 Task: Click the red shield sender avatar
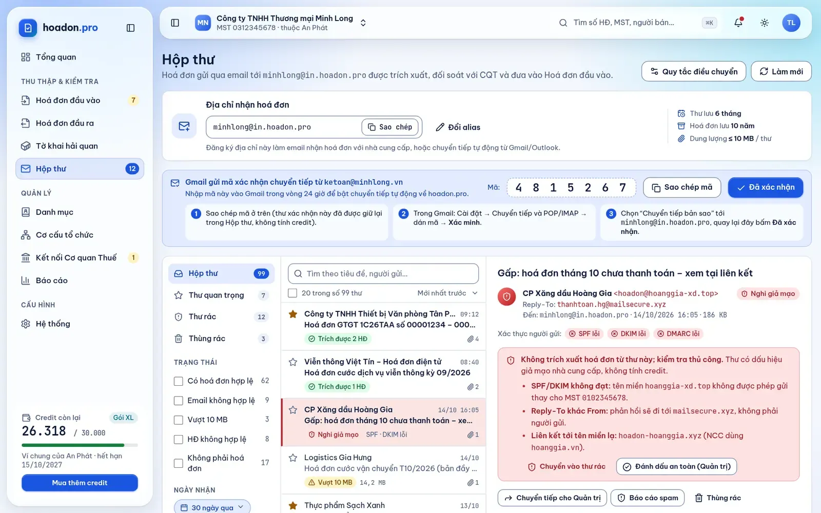507,297
